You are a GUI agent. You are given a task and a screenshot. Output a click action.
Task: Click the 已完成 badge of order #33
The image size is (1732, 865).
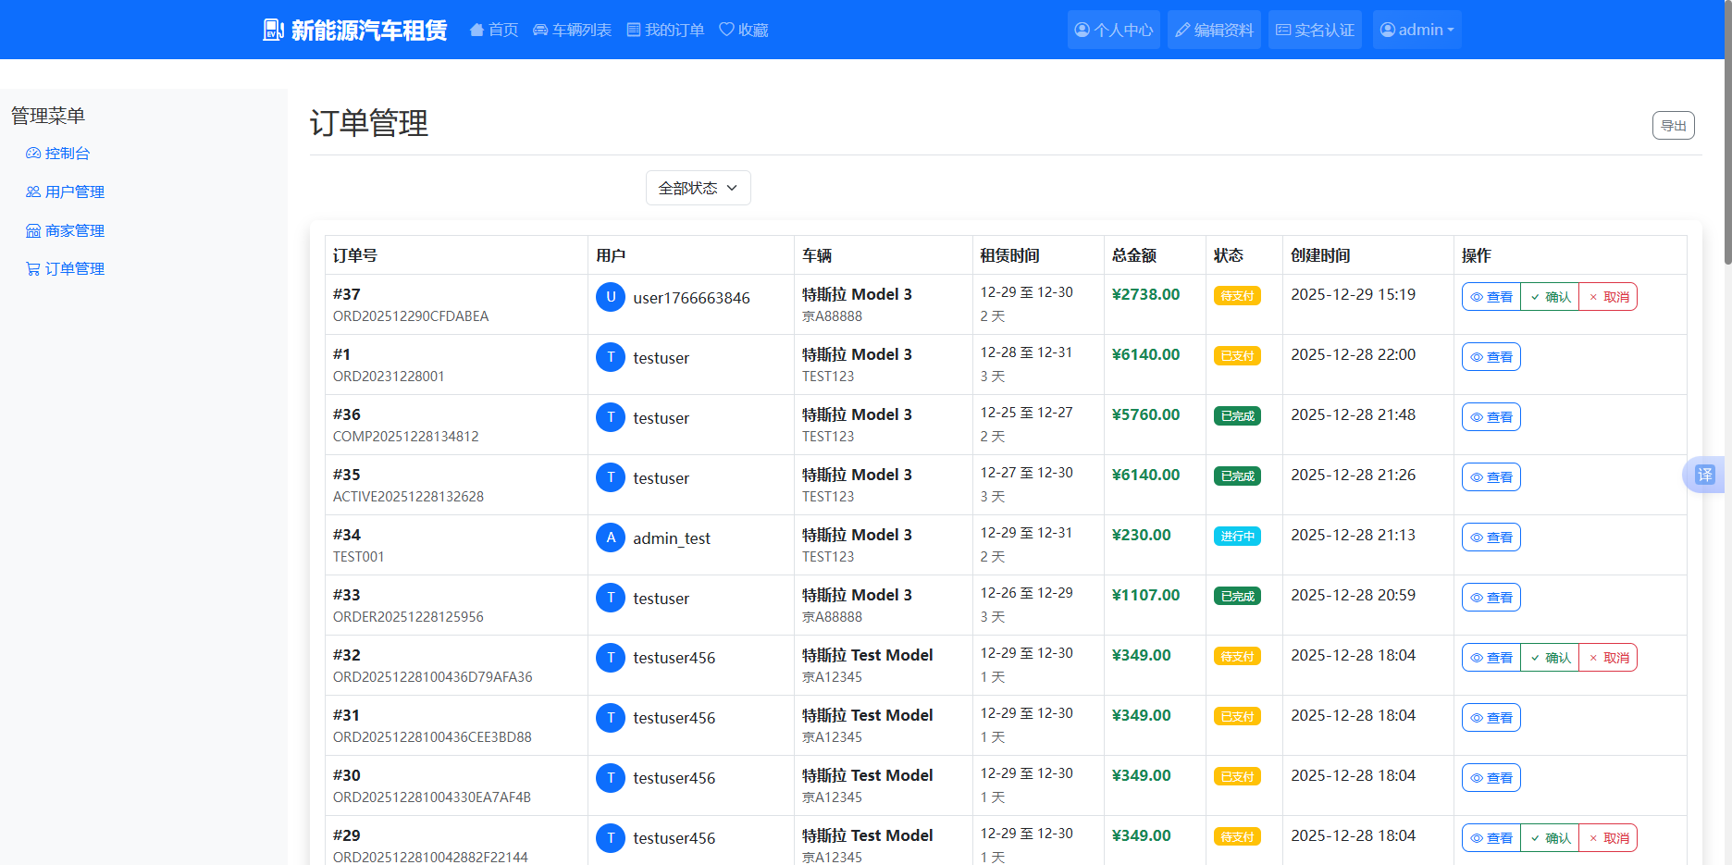pos(1237,597)
